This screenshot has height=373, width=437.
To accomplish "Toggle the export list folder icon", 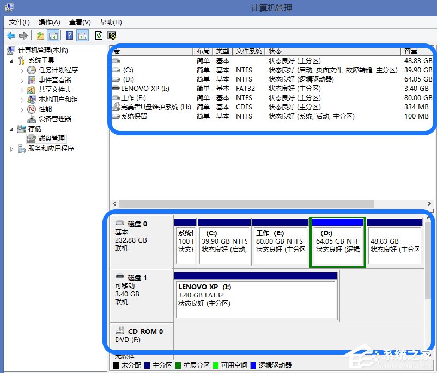I will click(39, 35).
